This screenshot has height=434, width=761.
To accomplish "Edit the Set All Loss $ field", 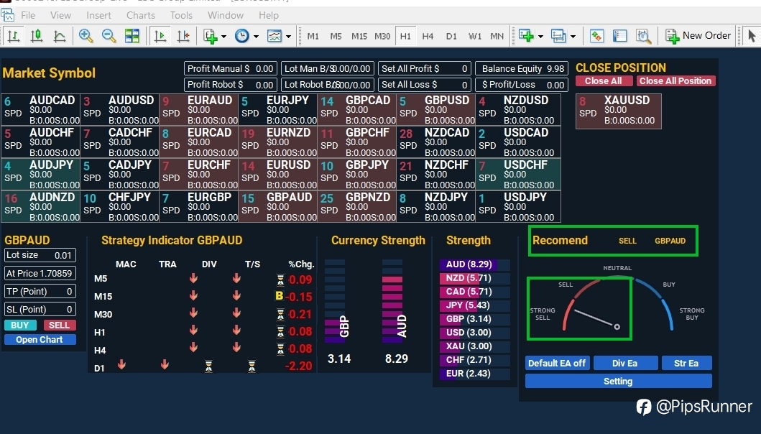I will coord(425,85).
